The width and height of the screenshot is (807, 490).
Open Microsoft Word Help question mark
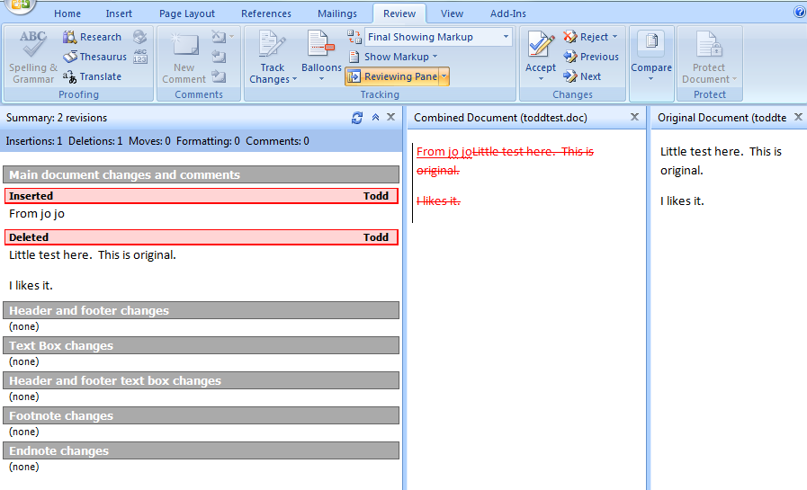click(x=799, y=13)
